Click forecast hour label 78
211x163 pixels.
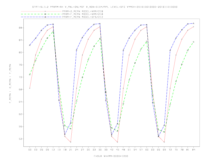pos(182,150)
